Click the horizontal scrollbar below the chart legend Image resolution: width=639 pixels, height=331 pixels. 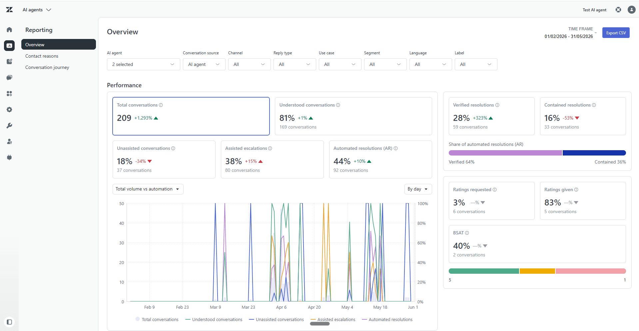click(320, 324)
